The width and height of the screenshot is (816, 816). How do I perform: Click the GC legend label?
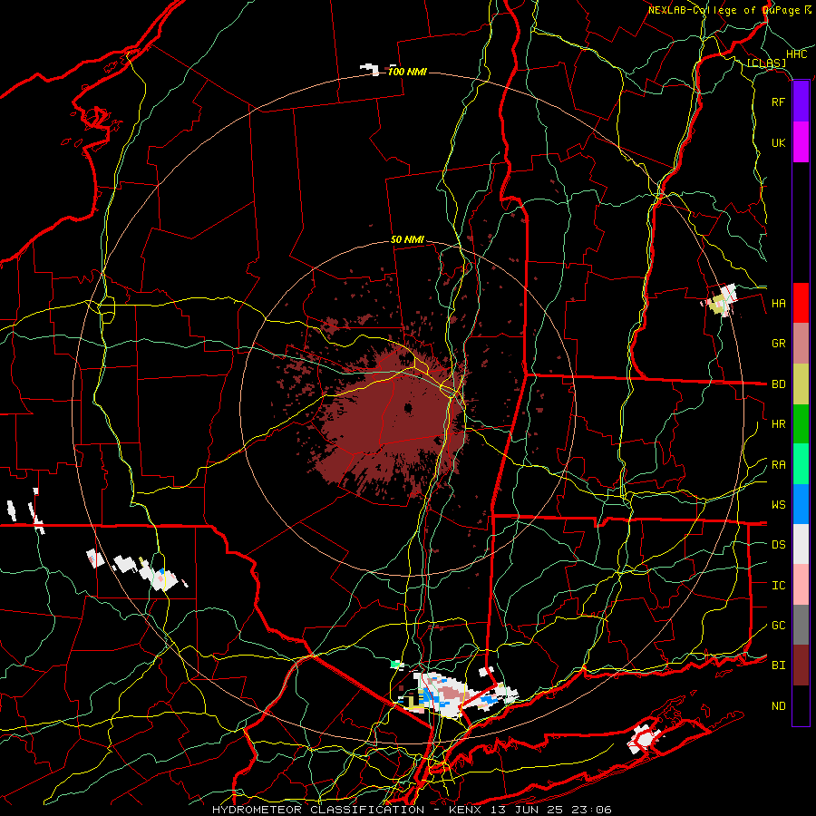coord(778,626)
